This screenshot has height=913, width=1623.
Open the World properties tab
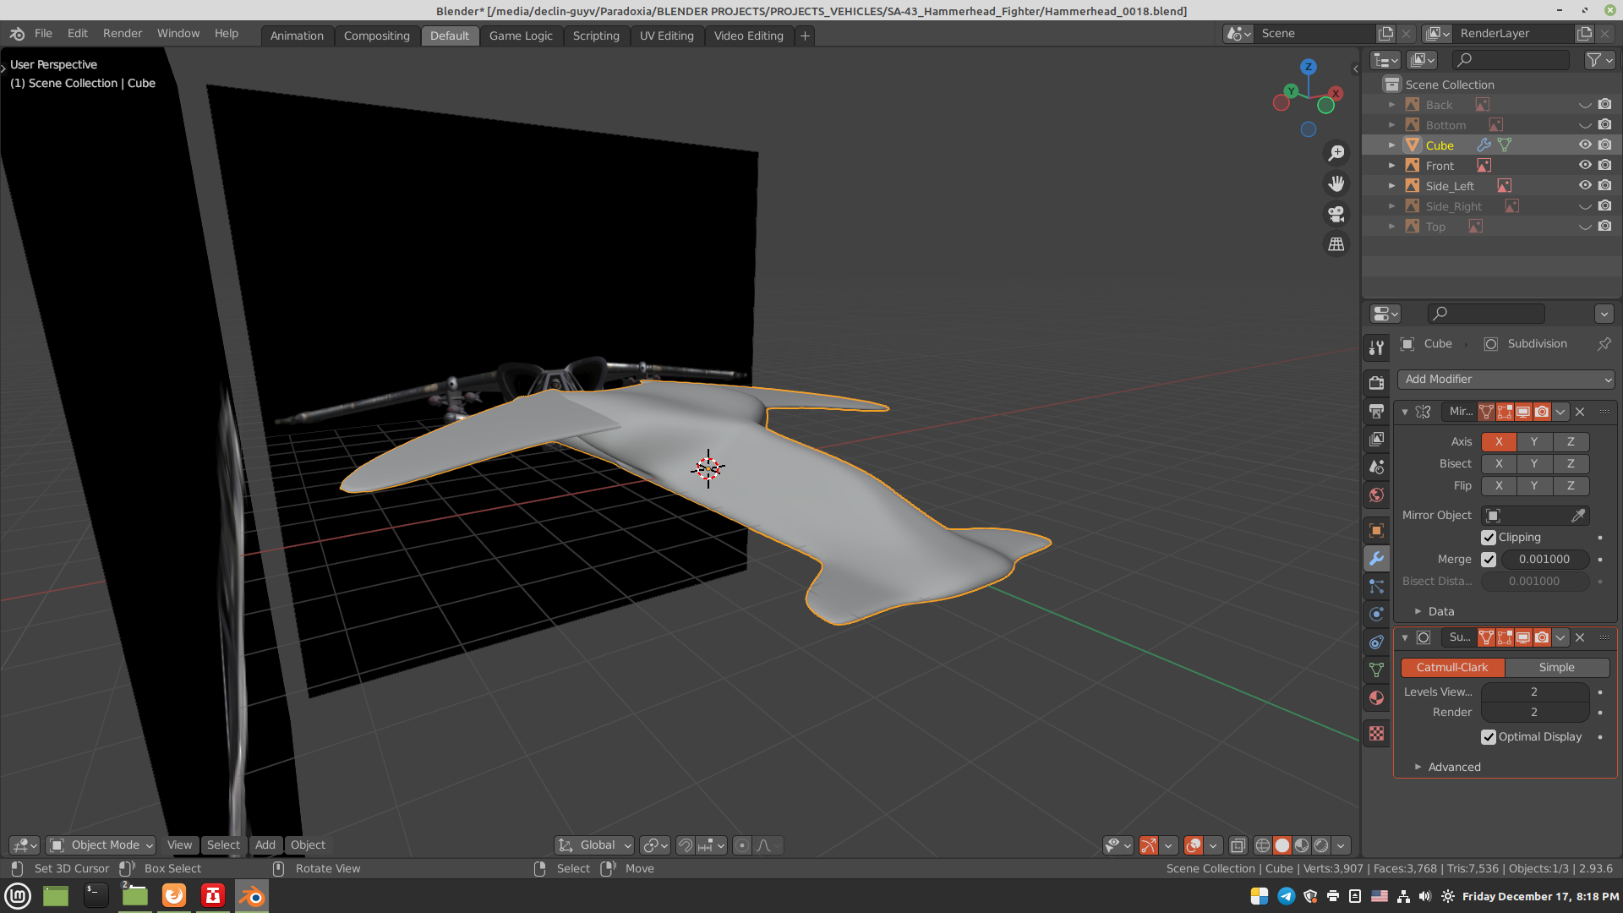point(1377,495)
